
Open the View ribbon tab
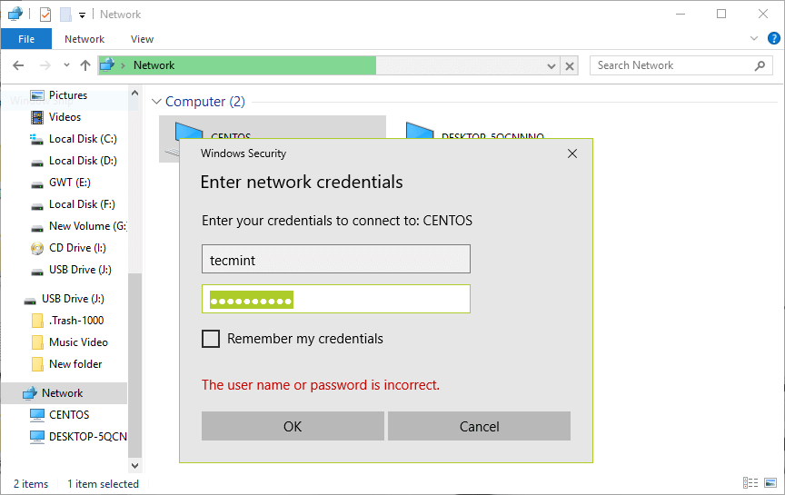(x=142, y=39)
